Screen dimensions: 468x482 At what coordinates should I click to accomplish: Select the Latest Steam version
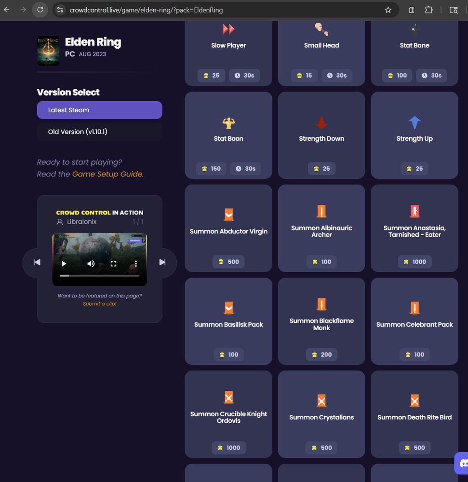point(100,110)
